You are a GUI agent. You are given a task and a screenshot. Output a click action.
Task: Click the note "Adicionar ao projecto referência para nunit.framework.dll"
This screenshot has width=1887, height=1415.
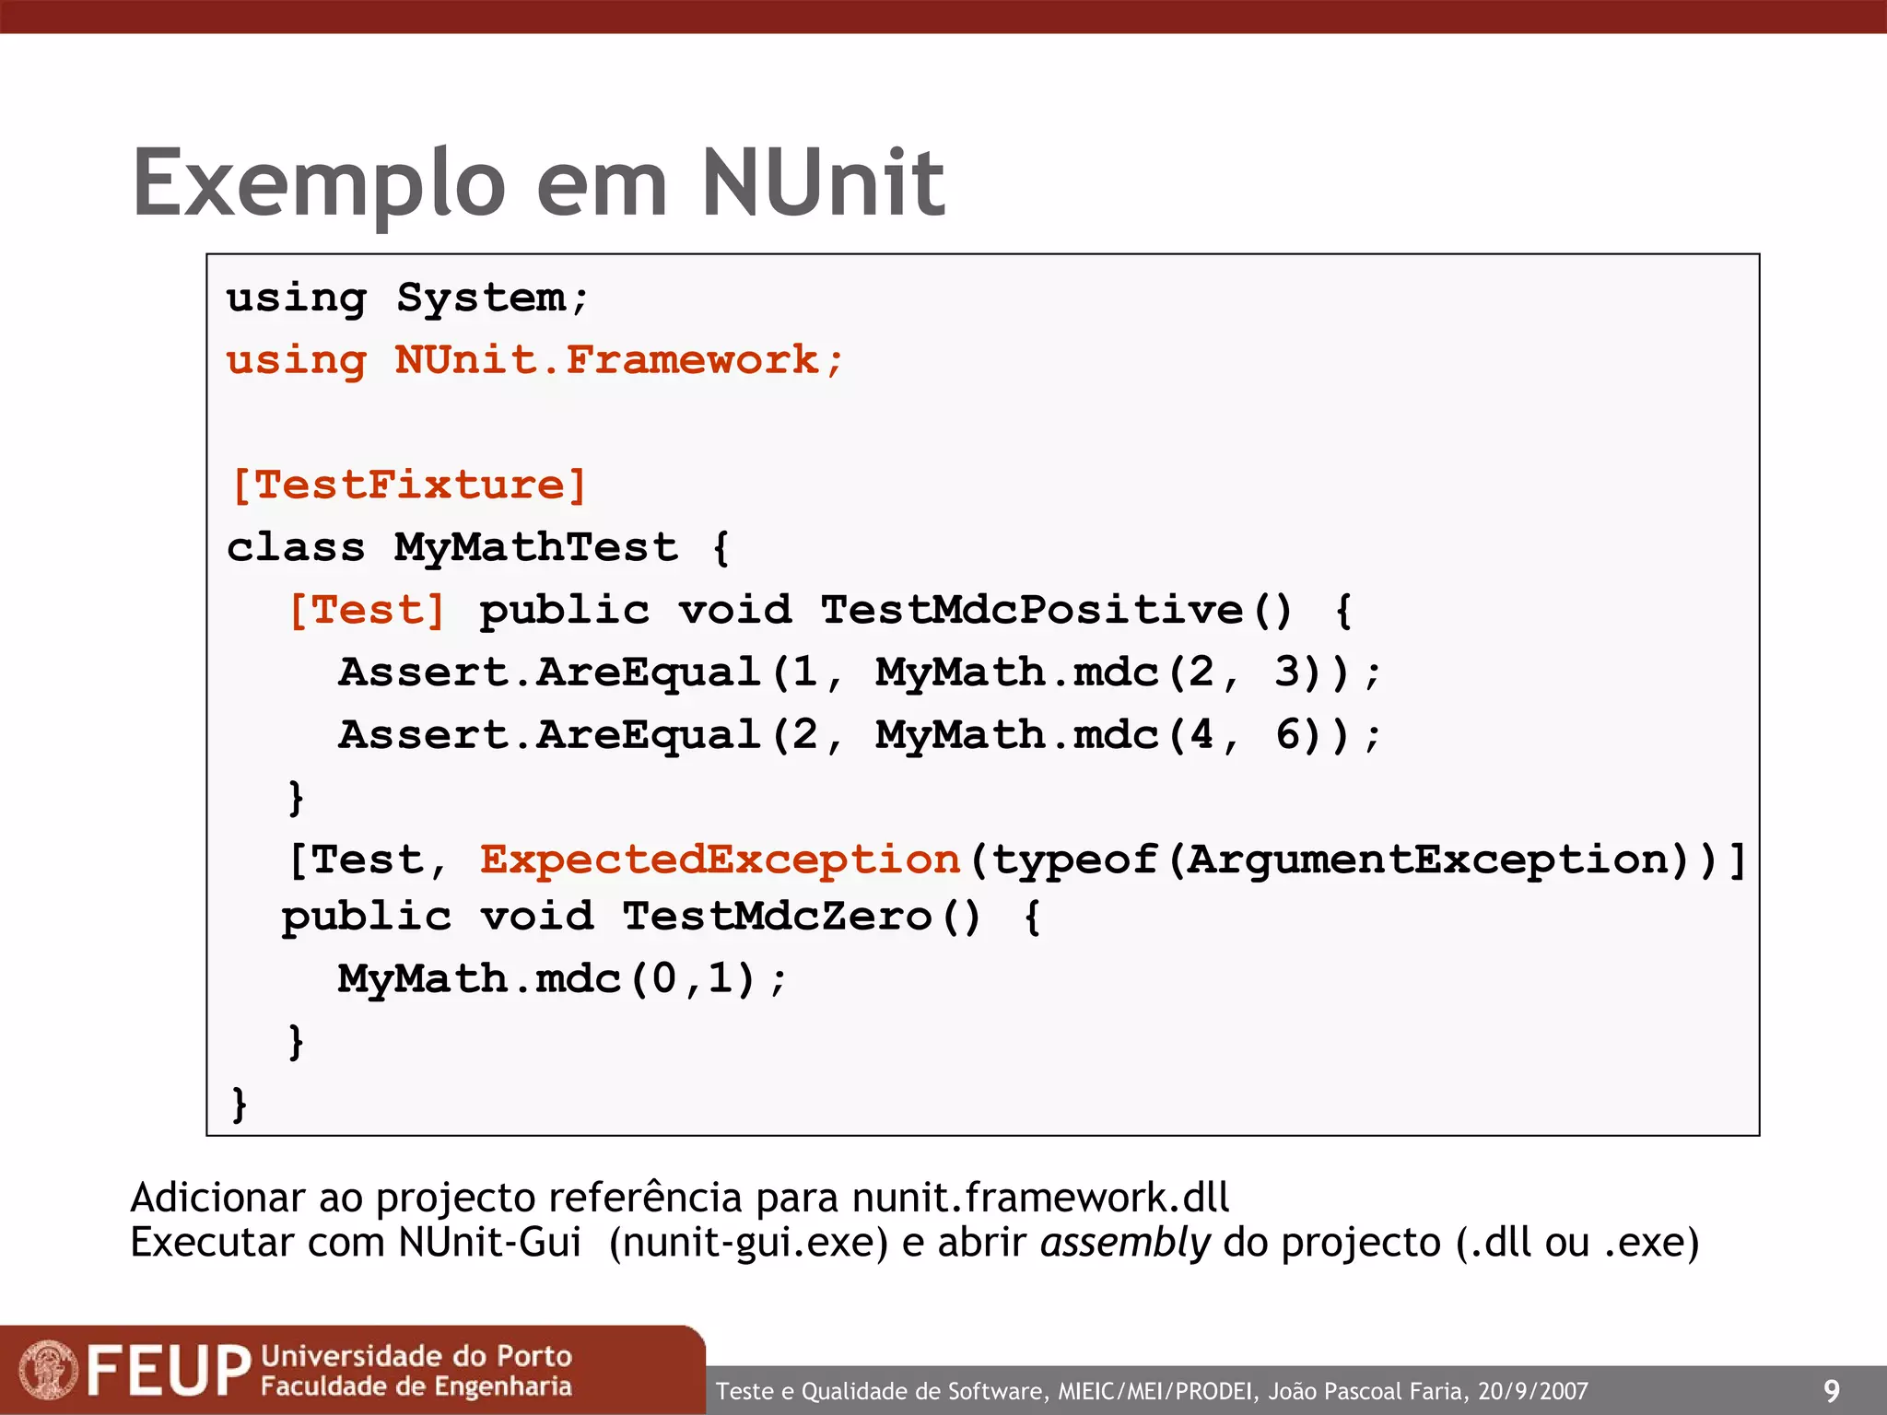680,1199
